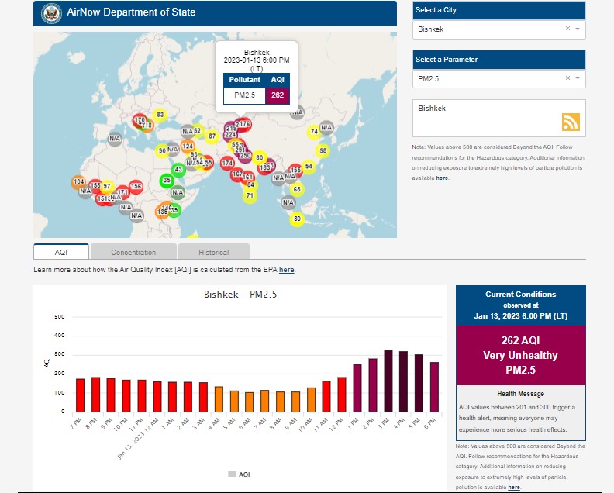Click the yellow map marker showing 87
This screenshot has width=614, height=493.
tap(212, 136)
